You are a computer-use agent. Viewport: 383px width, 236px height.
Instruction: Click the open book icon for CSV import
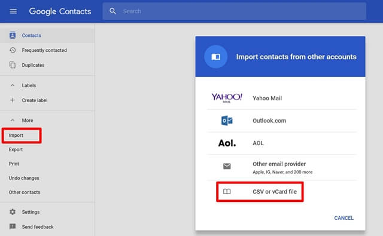tap(227, 192)
